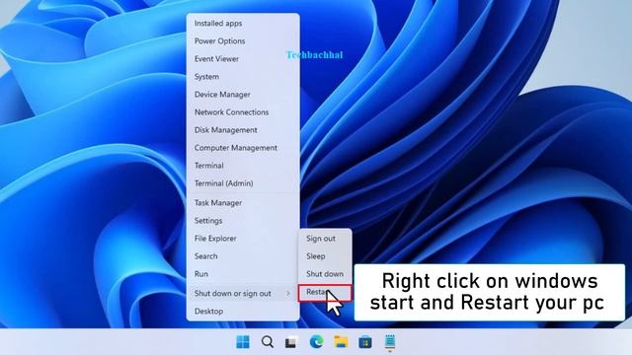
Task: Open Computer Management entry
Action: pos(243,148)
